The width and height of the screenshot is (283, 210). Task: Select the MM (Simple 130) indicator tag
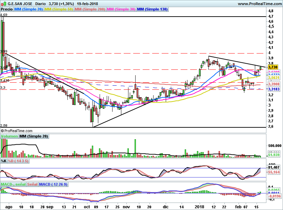pyautogui.click(x=152, y=9)
